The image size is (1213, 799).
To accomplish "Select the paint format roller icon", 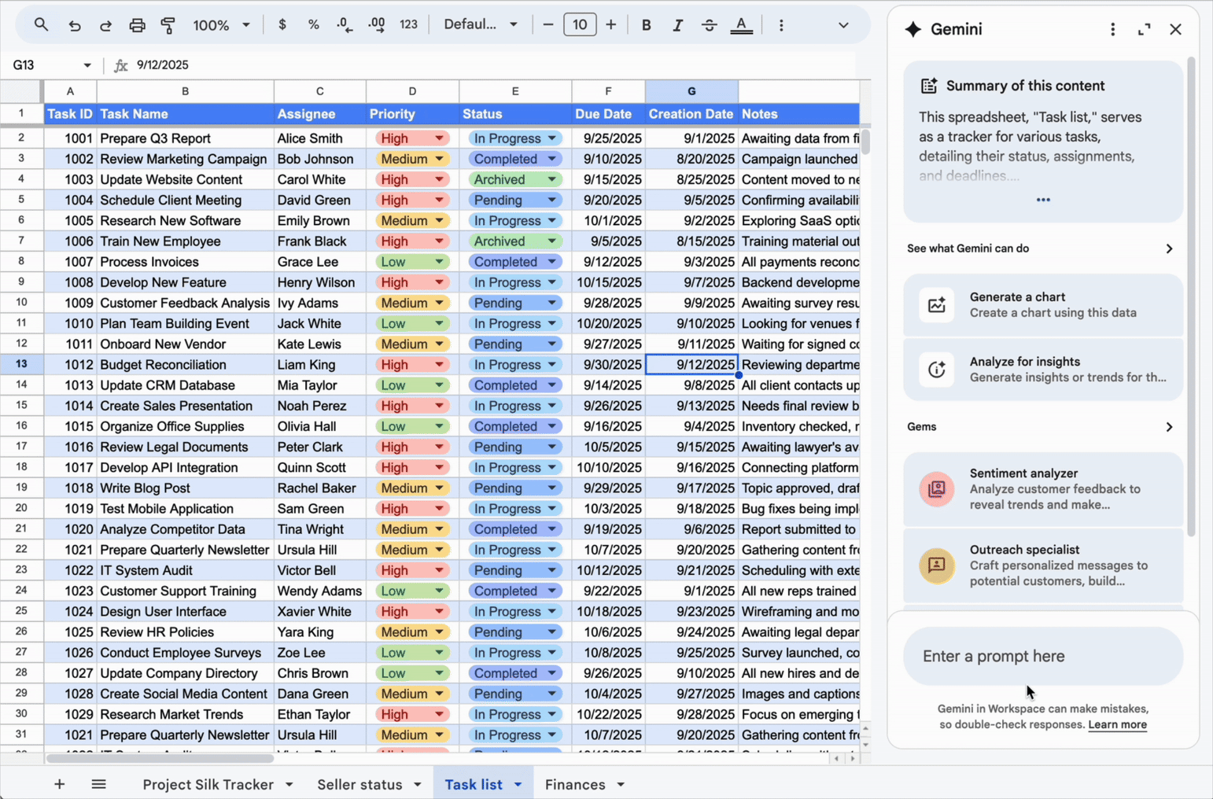I will 168,25.
